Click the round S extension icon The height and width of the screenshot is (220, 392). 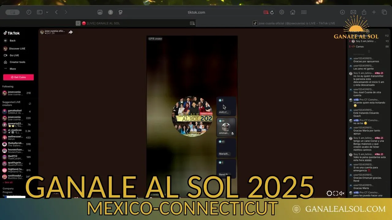[x=111, y=12]
